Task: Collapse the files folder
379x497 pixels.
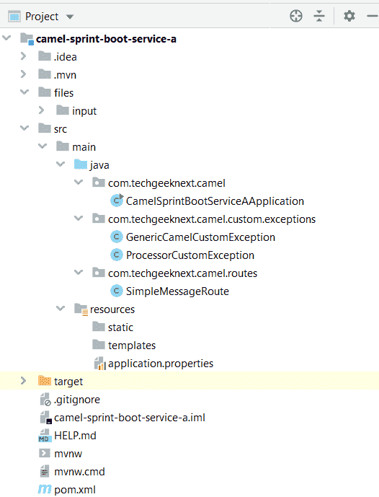Action: coord(24,92)
